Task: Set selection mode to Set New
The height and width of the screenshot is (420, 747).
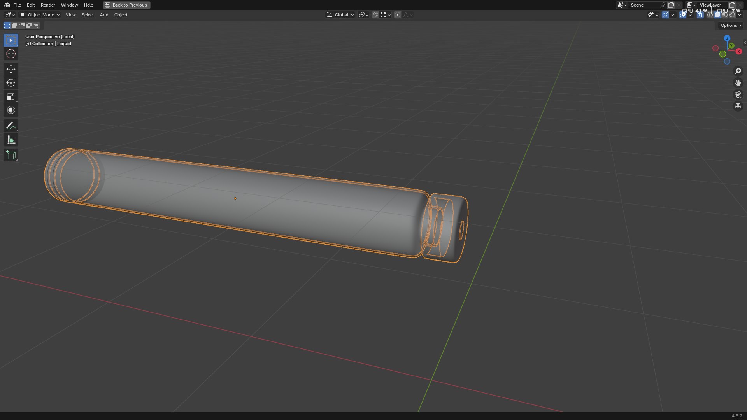Action: point(7,25)
